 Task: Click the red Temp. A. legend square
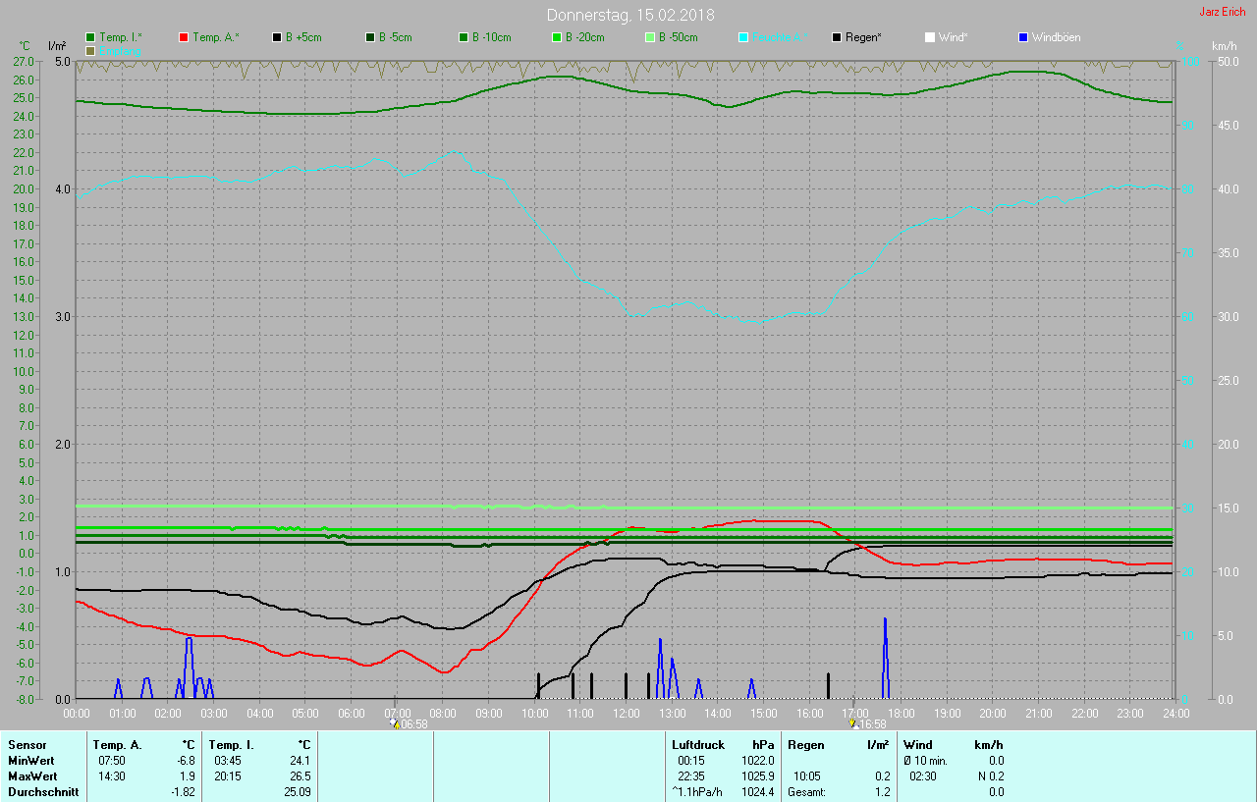click(184, 37)
